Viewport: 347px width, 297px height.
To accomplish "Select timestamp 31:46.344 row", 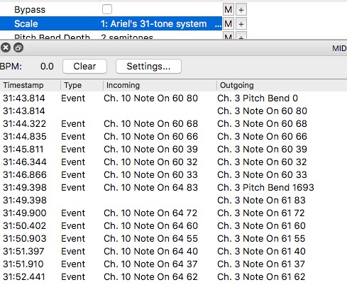I will click(x=25, y=162).
